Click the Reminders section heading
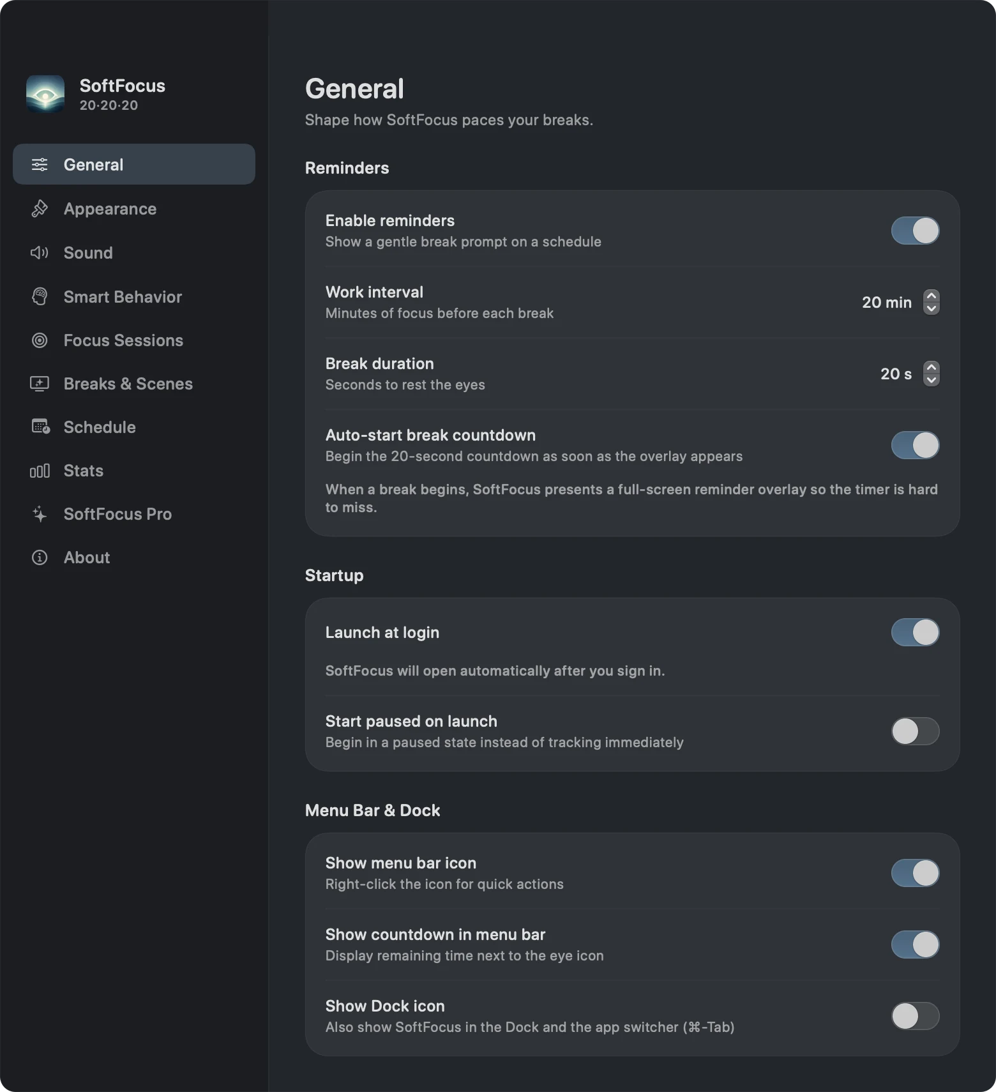Screen dimensions: 996x1092 (347, 168)
